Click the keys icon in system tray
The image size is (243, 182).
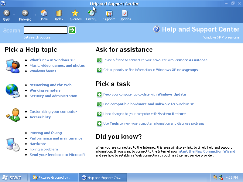tap(215, 177)
